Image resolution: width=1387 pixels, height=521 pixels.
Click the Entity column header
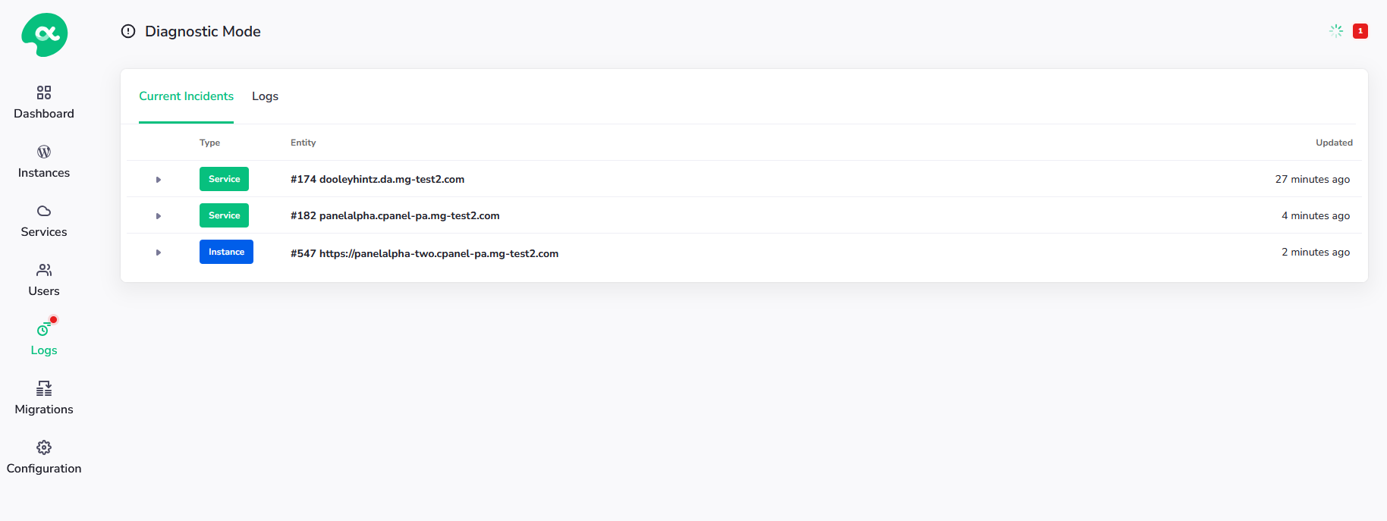pos(303,143)
